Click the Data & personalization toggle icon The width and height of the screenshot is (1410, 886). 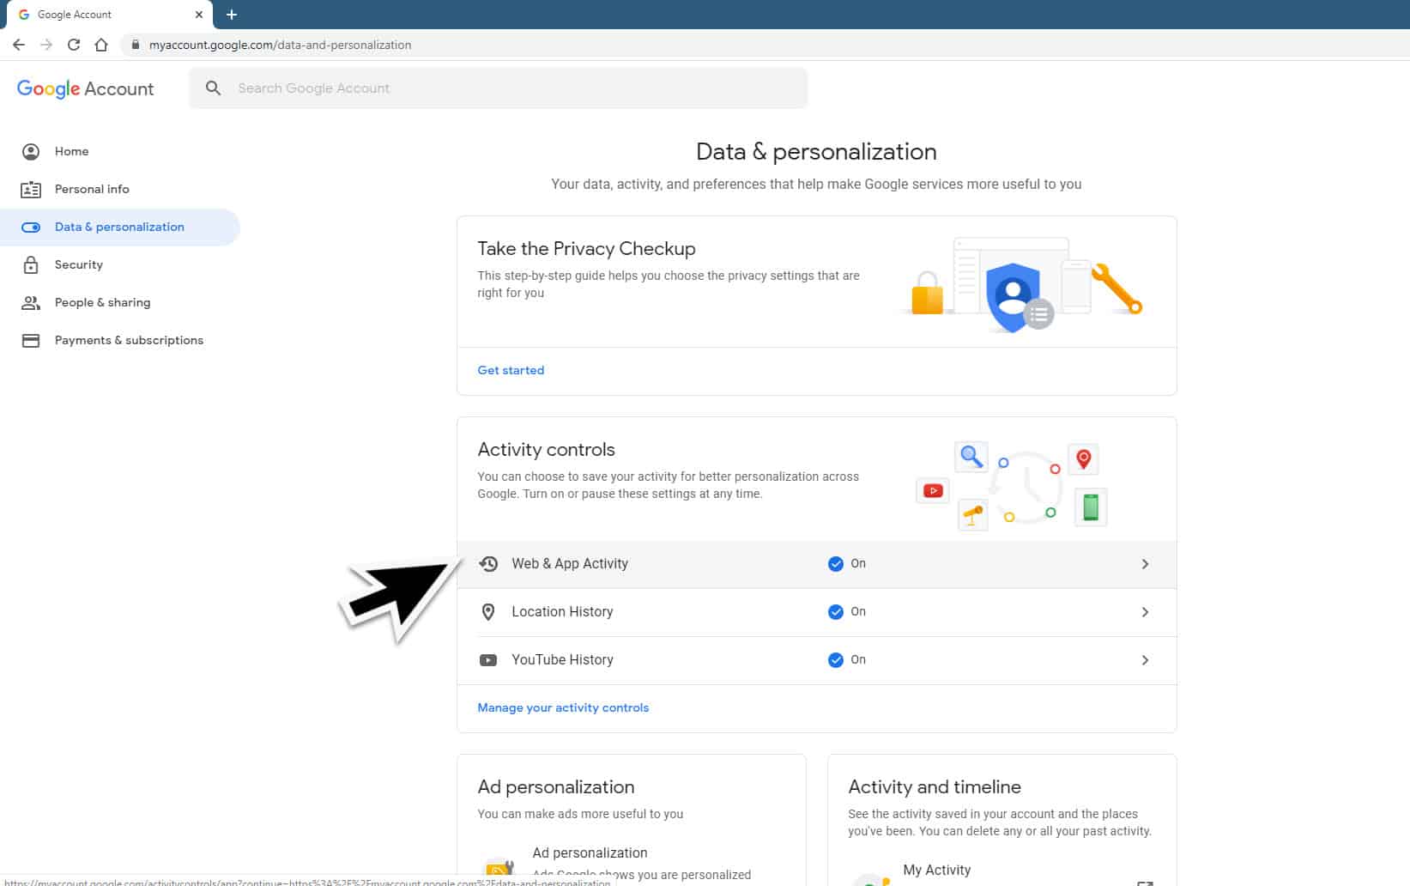tap(31, 227)
